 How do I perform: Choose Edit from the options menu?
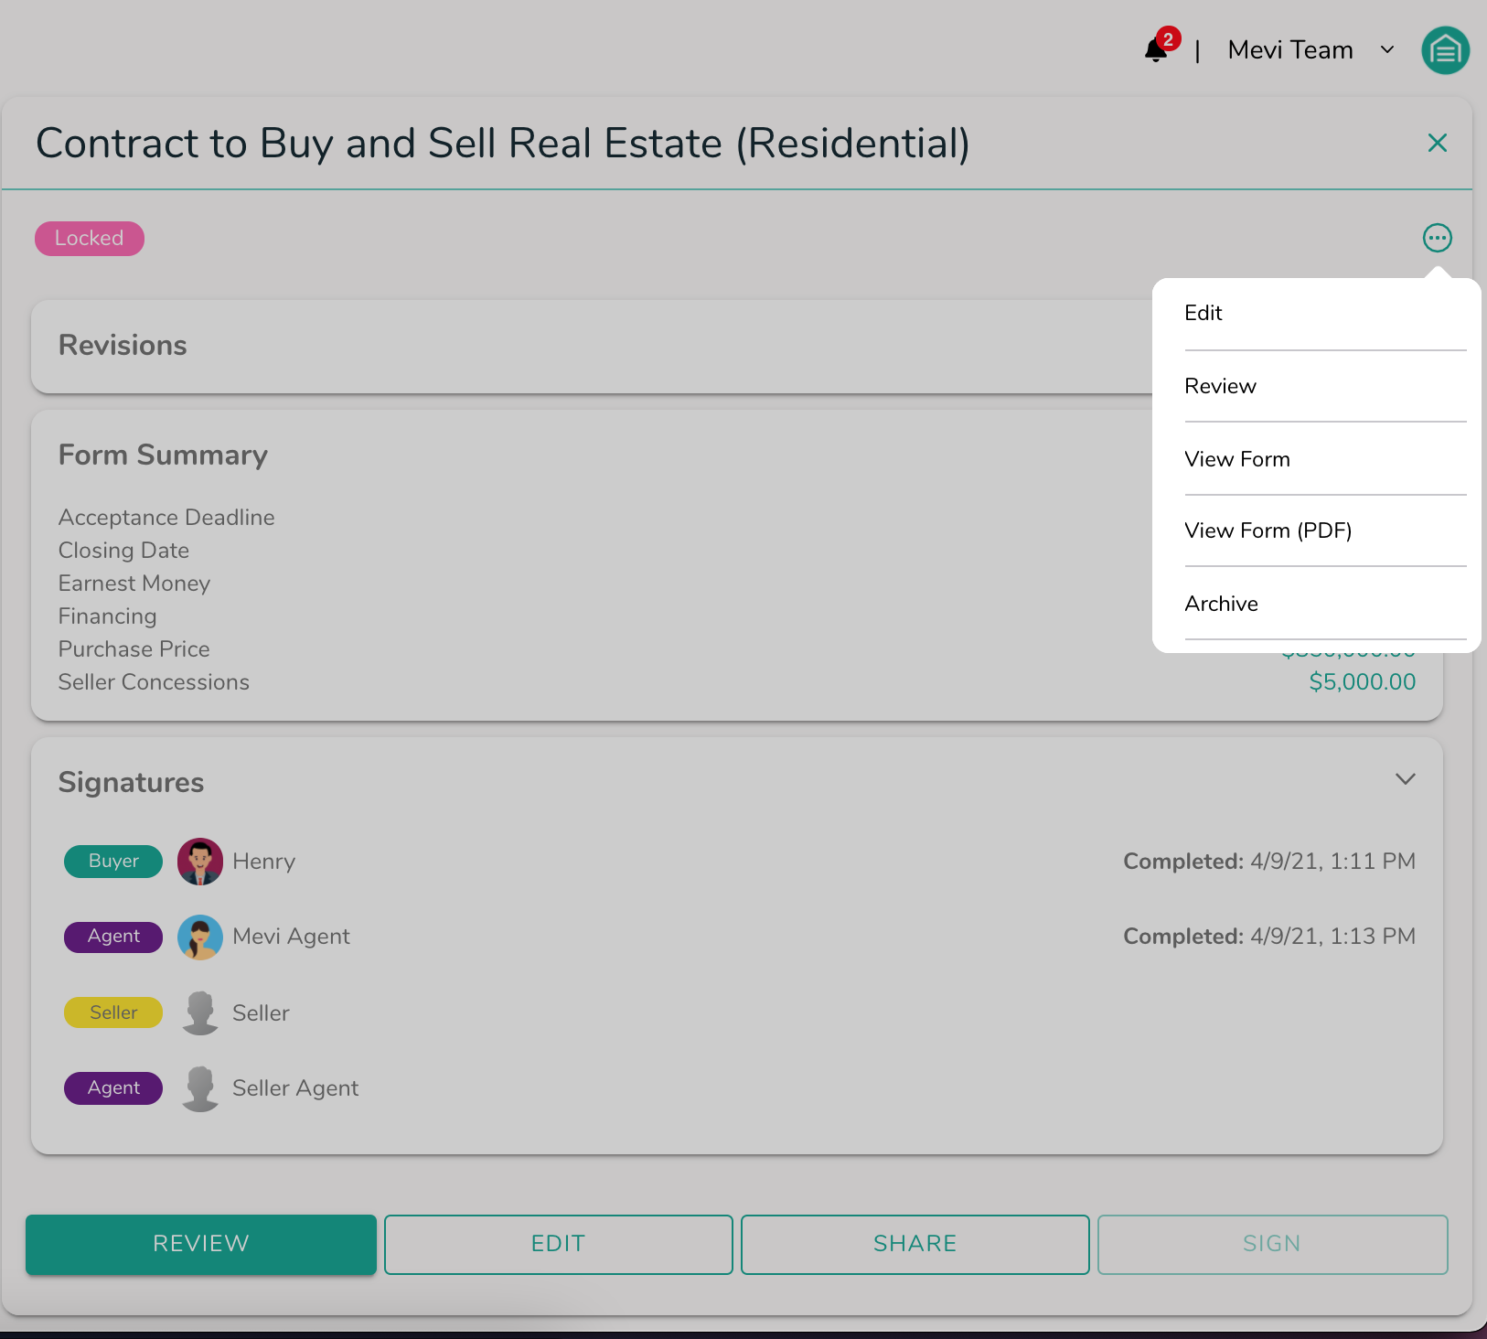pos(1325,314)
